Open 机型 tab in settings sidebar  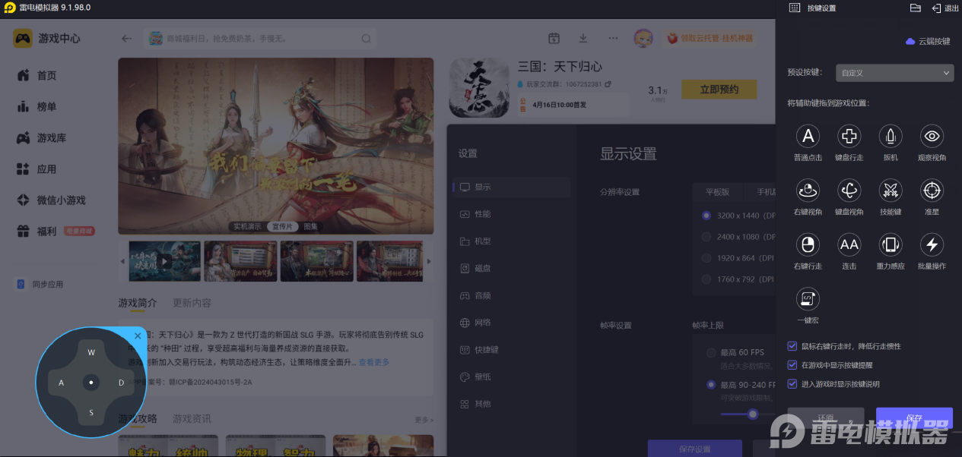(x=511, y=241)
